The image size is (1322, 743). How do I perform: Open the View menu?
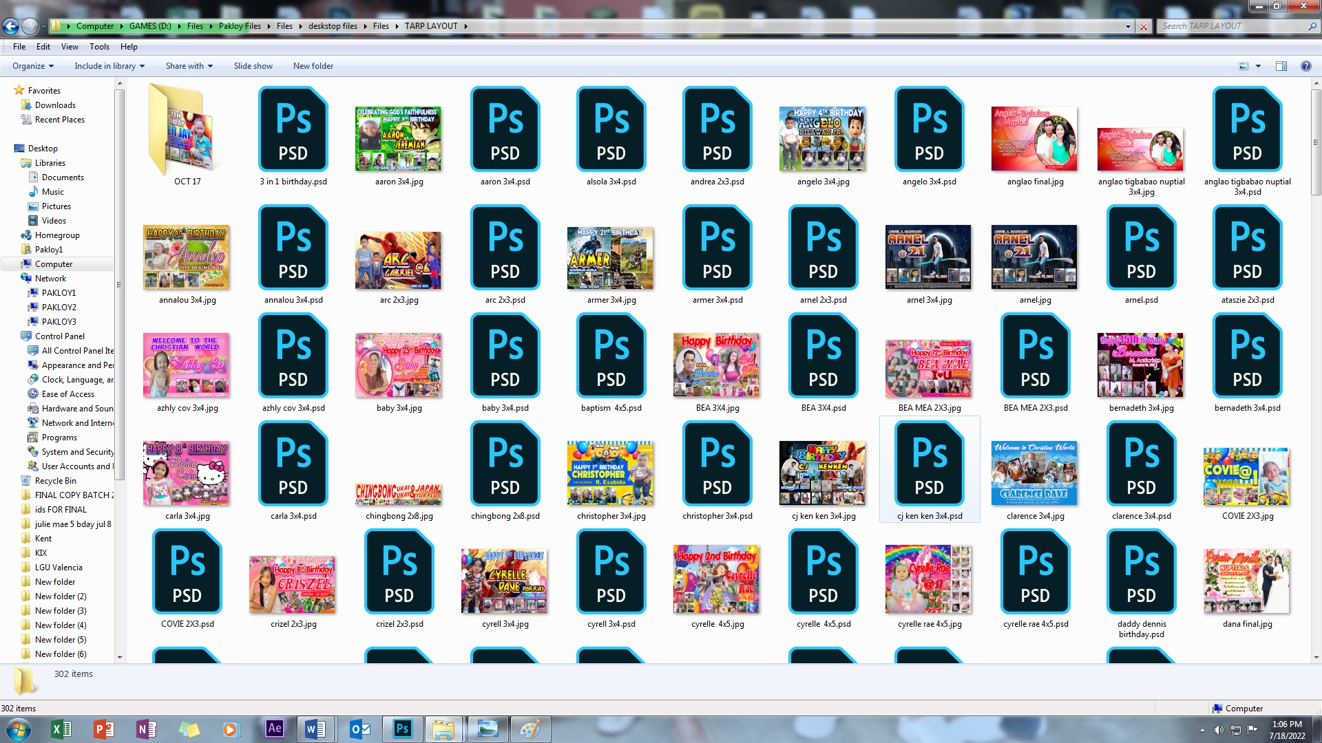[x=70, y=47]
